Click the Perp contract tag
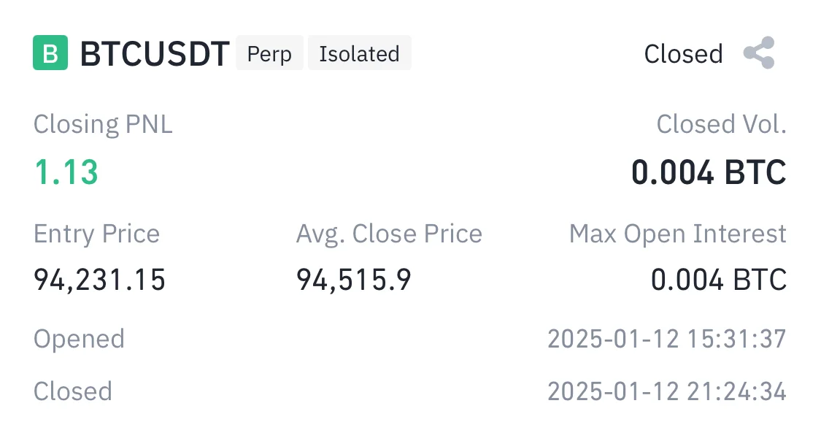The height and width of the screenshot is (433, 821). point(269,54)
